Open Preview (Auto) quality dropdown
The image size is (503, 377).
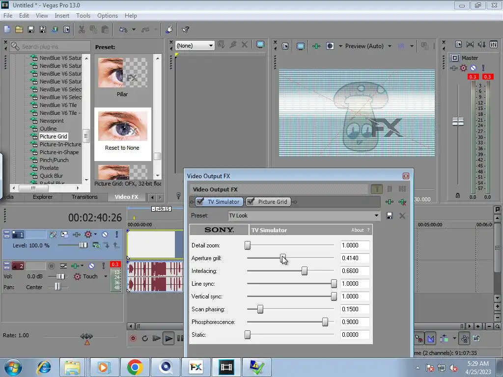coord(390,46)
